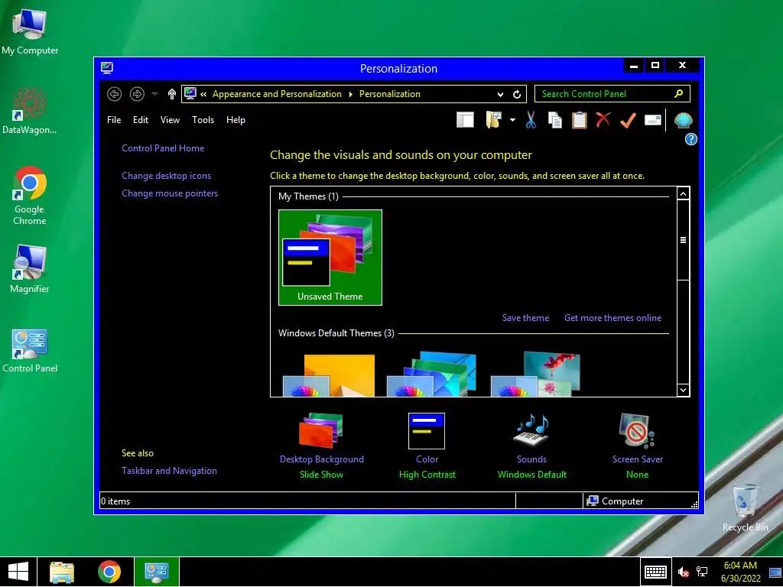Open the View menu
This screenshot has width=783, height=587.
[170, 120]
